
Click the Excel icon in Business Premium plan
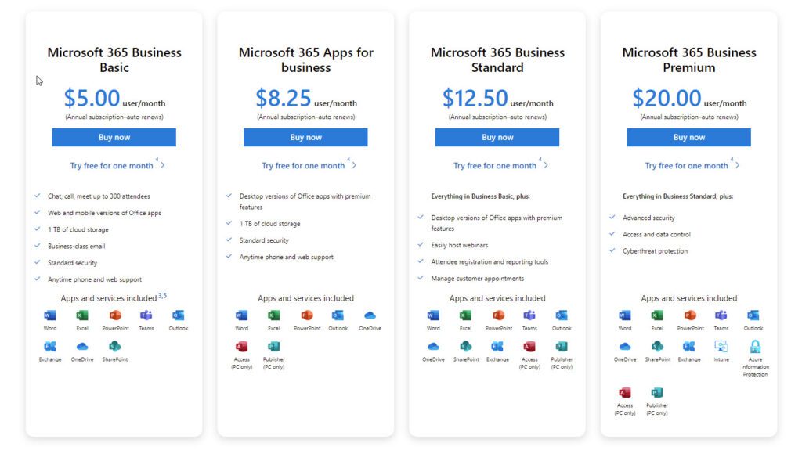tap(657, 315)
